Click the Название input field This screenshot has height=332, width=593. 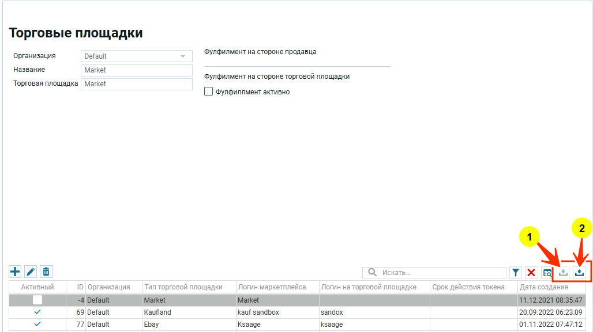137,70
